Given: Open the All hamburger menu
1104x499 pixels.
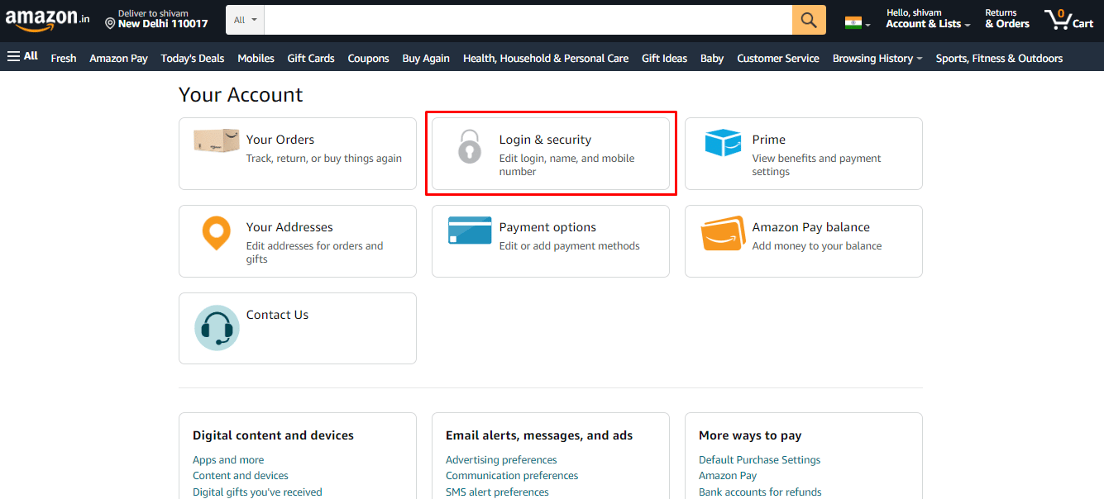Looking at the screenshot, I should [22, 56].
